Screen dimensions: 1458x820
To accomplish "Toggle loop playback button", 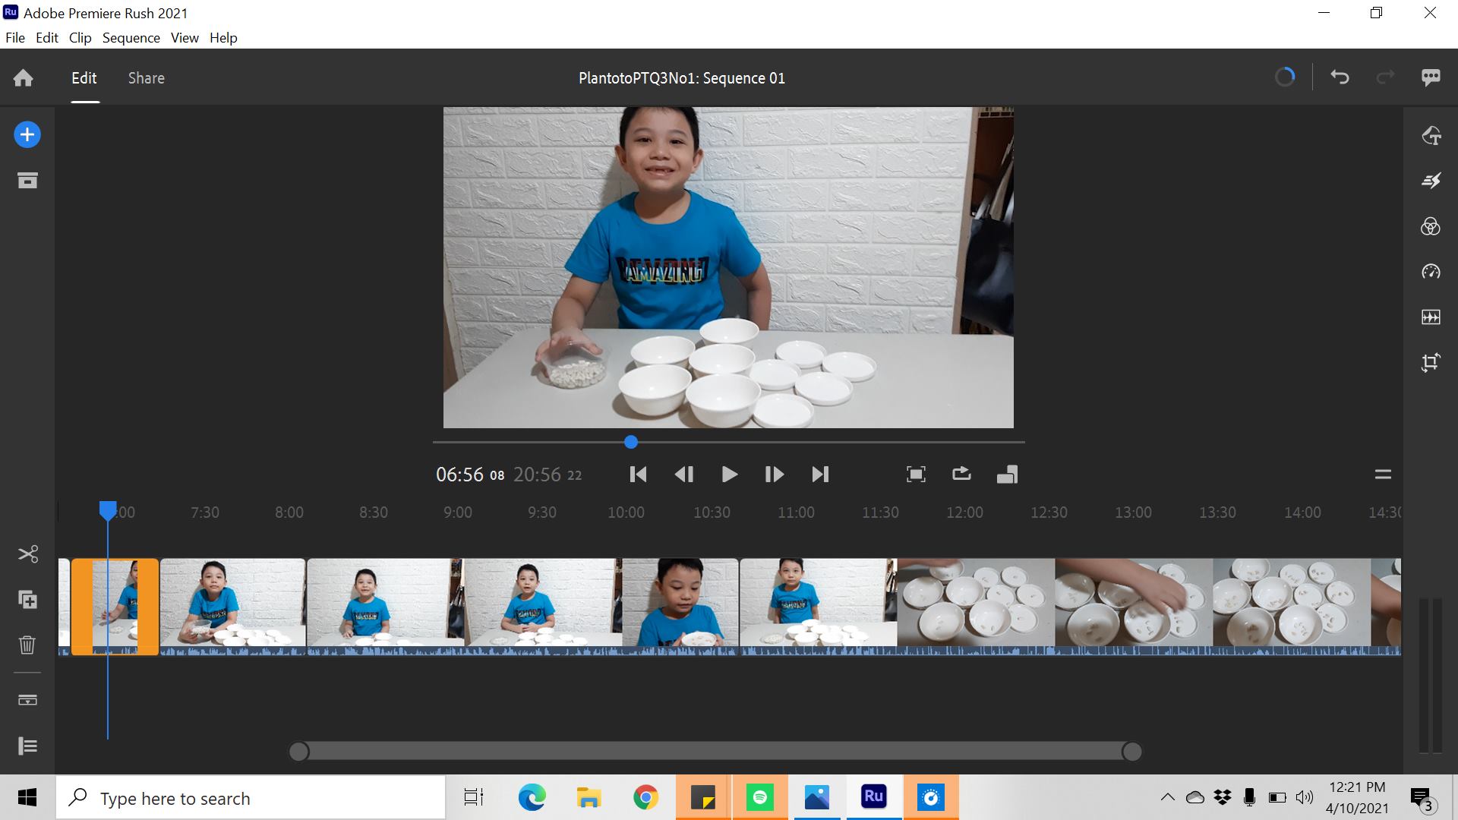I will (x=961, y=475).
